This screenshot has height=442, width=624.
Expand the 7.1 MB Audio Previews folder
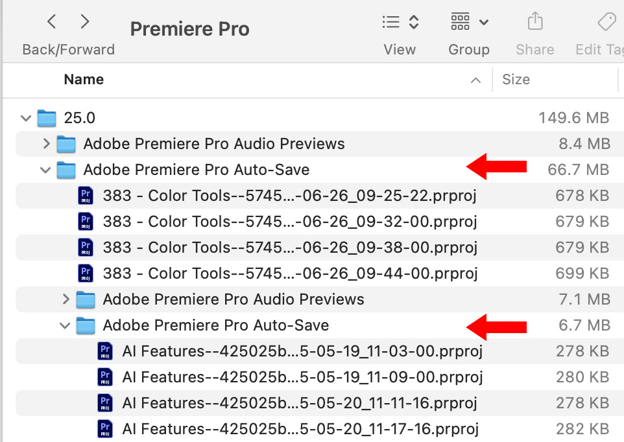(x=65, y=299)
